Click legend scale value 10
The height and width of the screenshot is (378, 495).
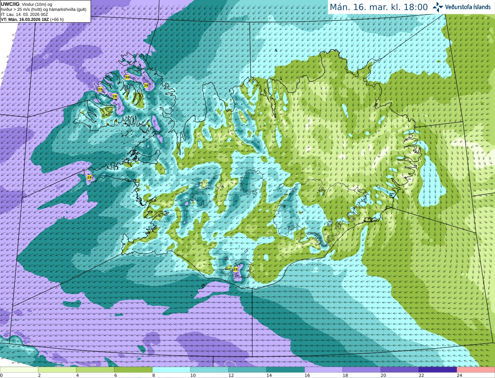(x=193, y=375)
